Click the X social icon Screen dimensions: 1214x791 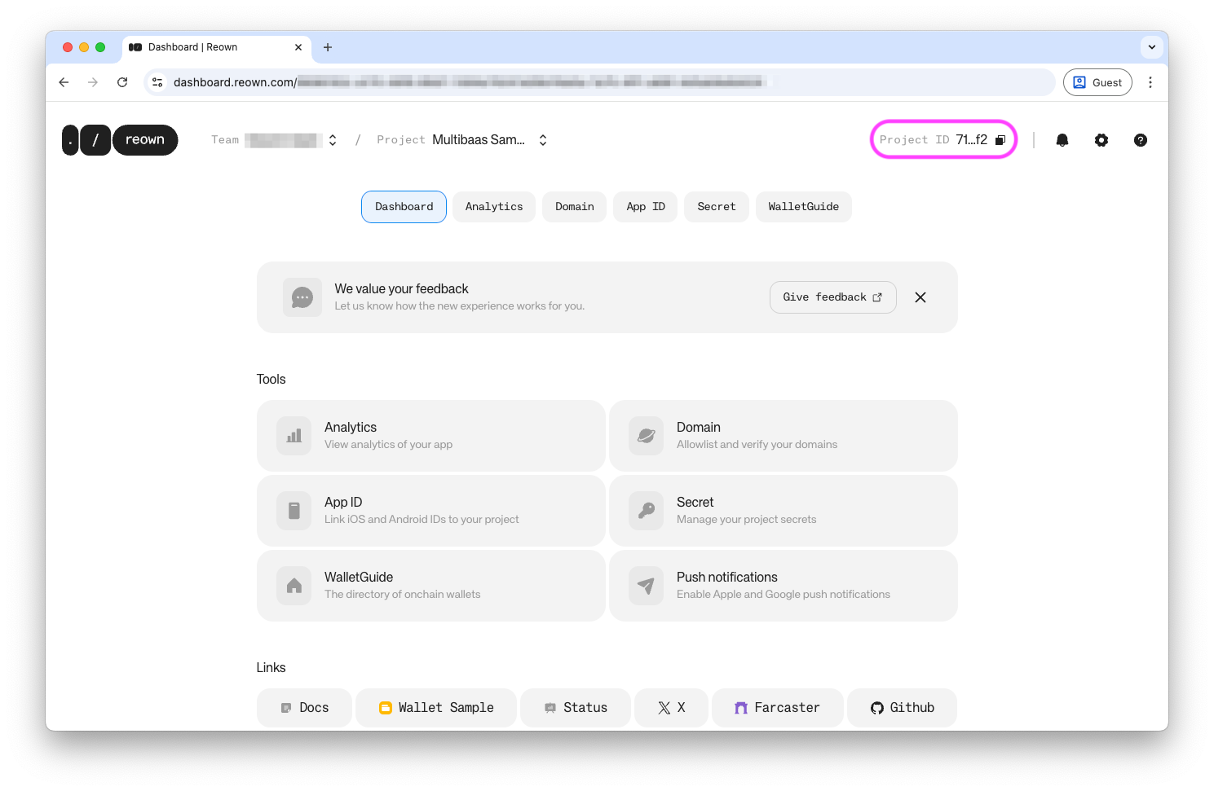click(x=664, y=707)
